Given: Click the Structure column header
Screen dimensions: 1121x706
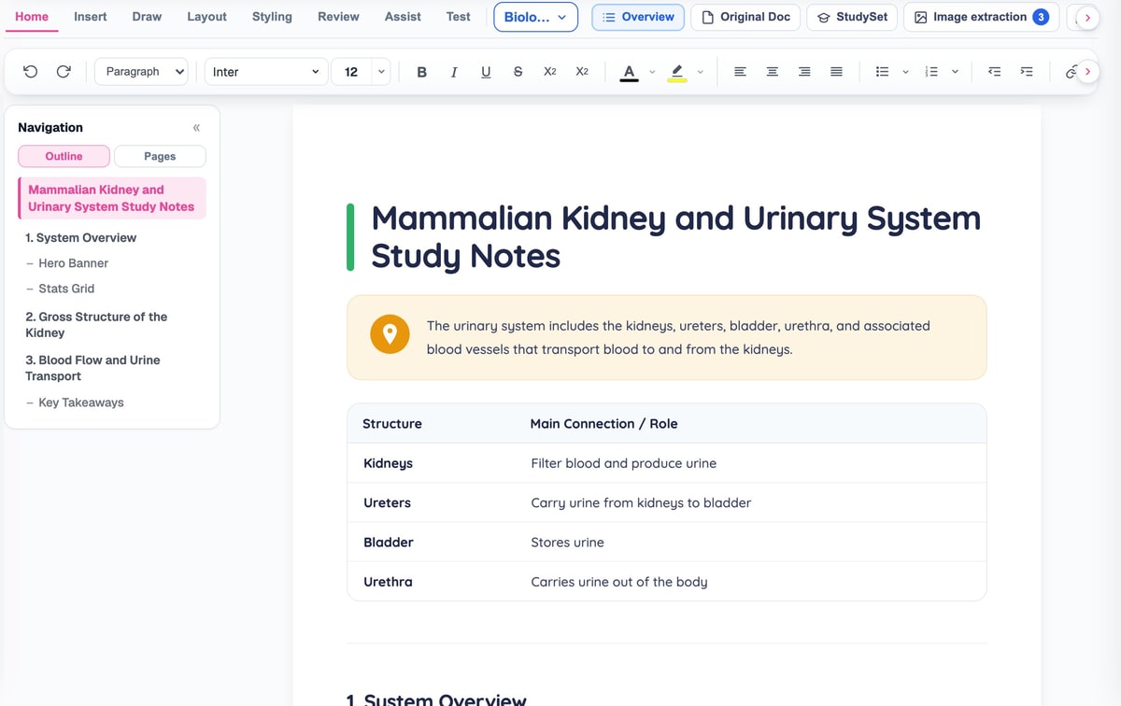Looking at the screenshot, I should point(392,424).
